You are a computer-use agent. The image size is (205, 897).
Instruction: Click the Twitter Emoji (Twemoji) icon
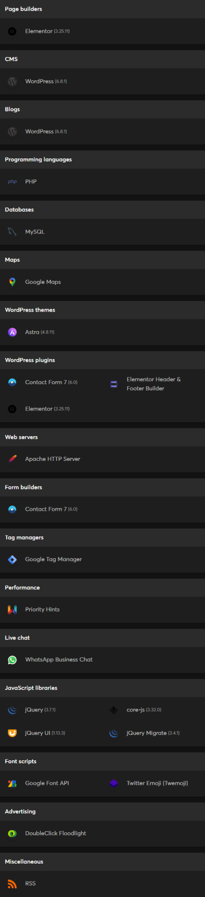pyautogui.click(x=114, y=783)
